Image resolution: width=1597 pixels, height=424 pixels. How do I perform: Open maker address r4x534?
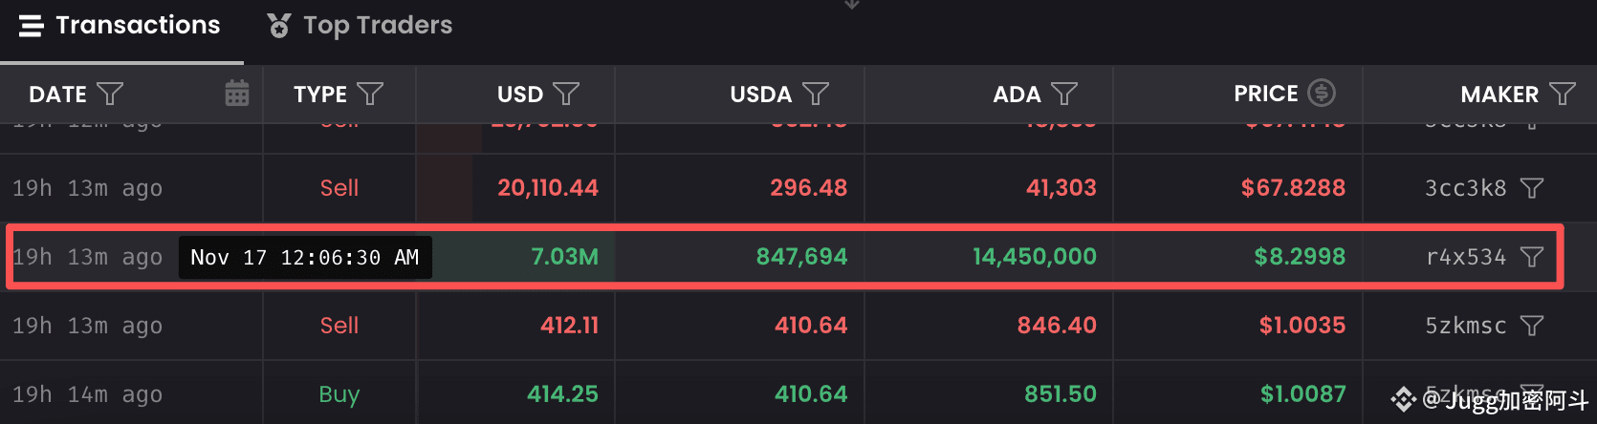click(x=1465, y=257)
